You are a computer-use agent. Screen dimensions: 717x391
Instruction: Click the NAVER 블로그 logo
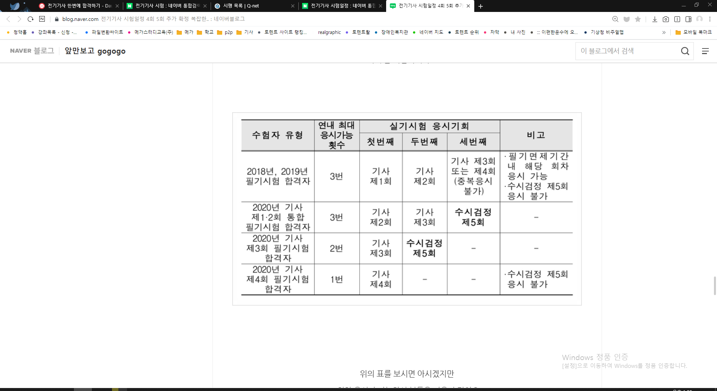click(x=32, y=51)
